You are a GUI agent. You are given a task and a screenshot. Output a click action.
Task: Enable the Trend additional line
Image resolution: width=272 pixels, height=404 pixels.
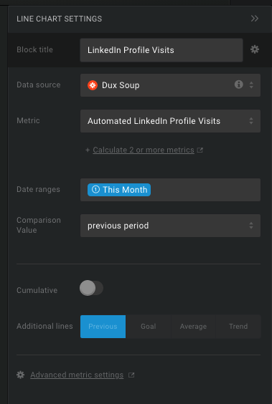(238, 327)
